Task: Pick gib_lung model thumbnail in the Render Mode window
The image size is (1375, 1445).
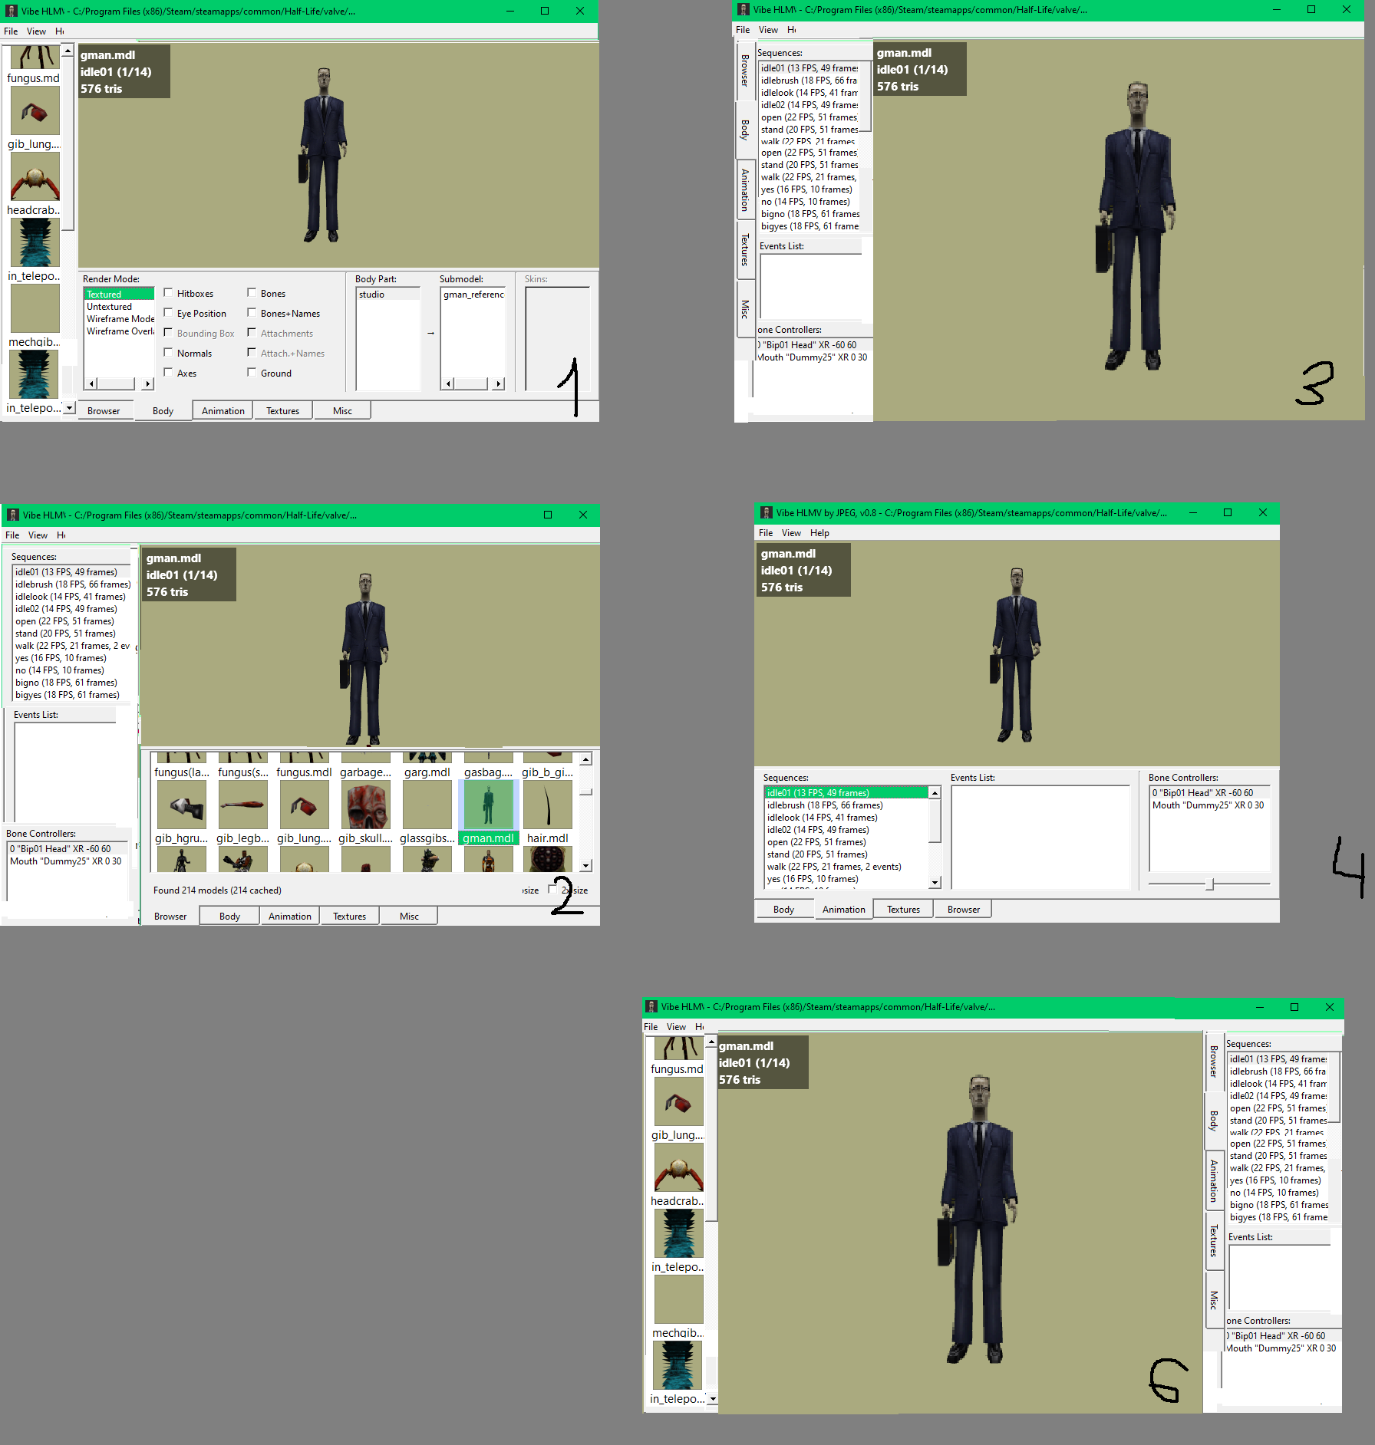Action: click(x=35, y=111)
